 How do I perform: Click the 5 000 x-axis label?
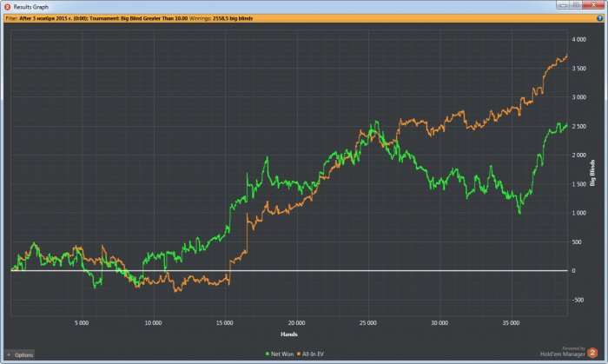(82, 323)
